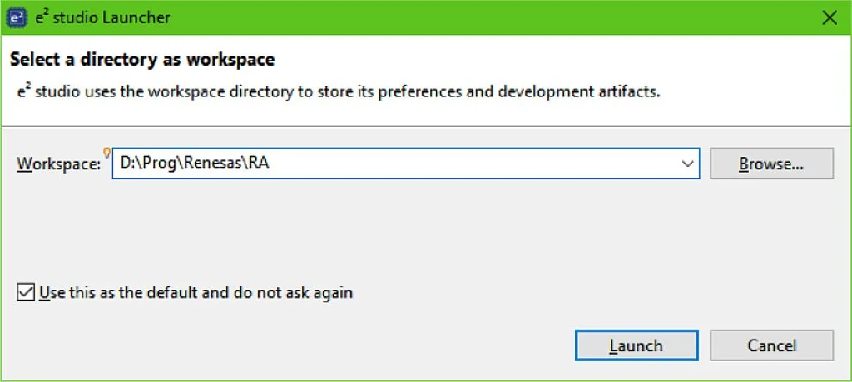Tick the 'Use this as the default' checkbox
The image size is (852, 382).
pyautogui.click(x=26, y=292)
